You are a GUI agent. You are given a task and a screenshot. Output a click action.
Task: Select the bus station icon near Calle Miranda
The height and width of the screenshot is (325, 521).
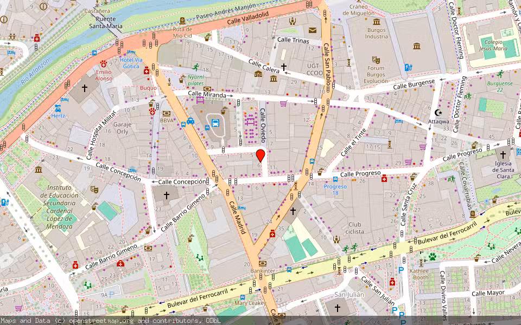pyautogui.click(x=215, y=121)
